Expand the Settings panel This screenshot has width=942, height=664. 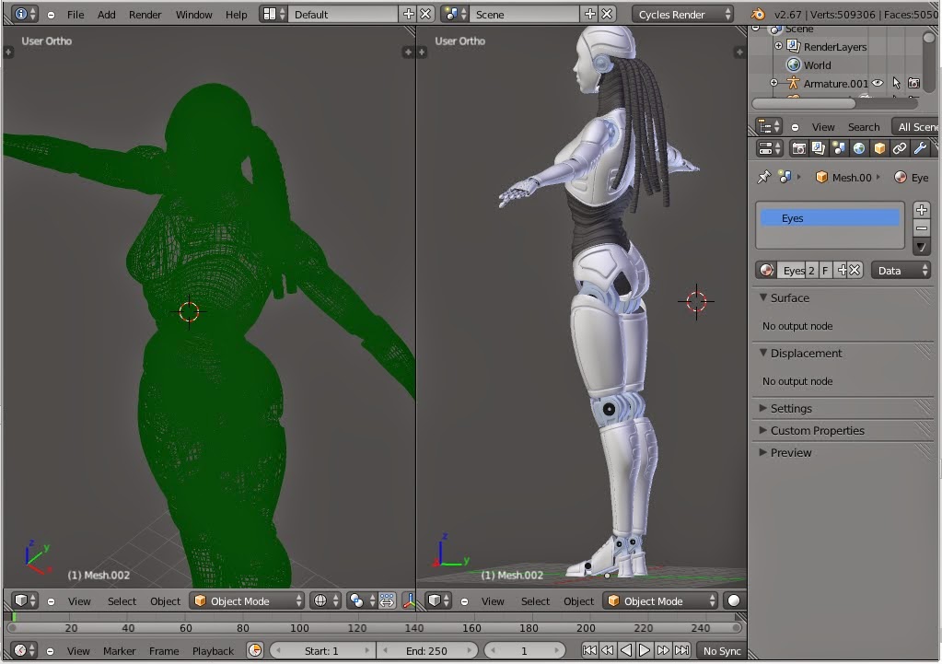pyautogui.click(x=791, y=408)
